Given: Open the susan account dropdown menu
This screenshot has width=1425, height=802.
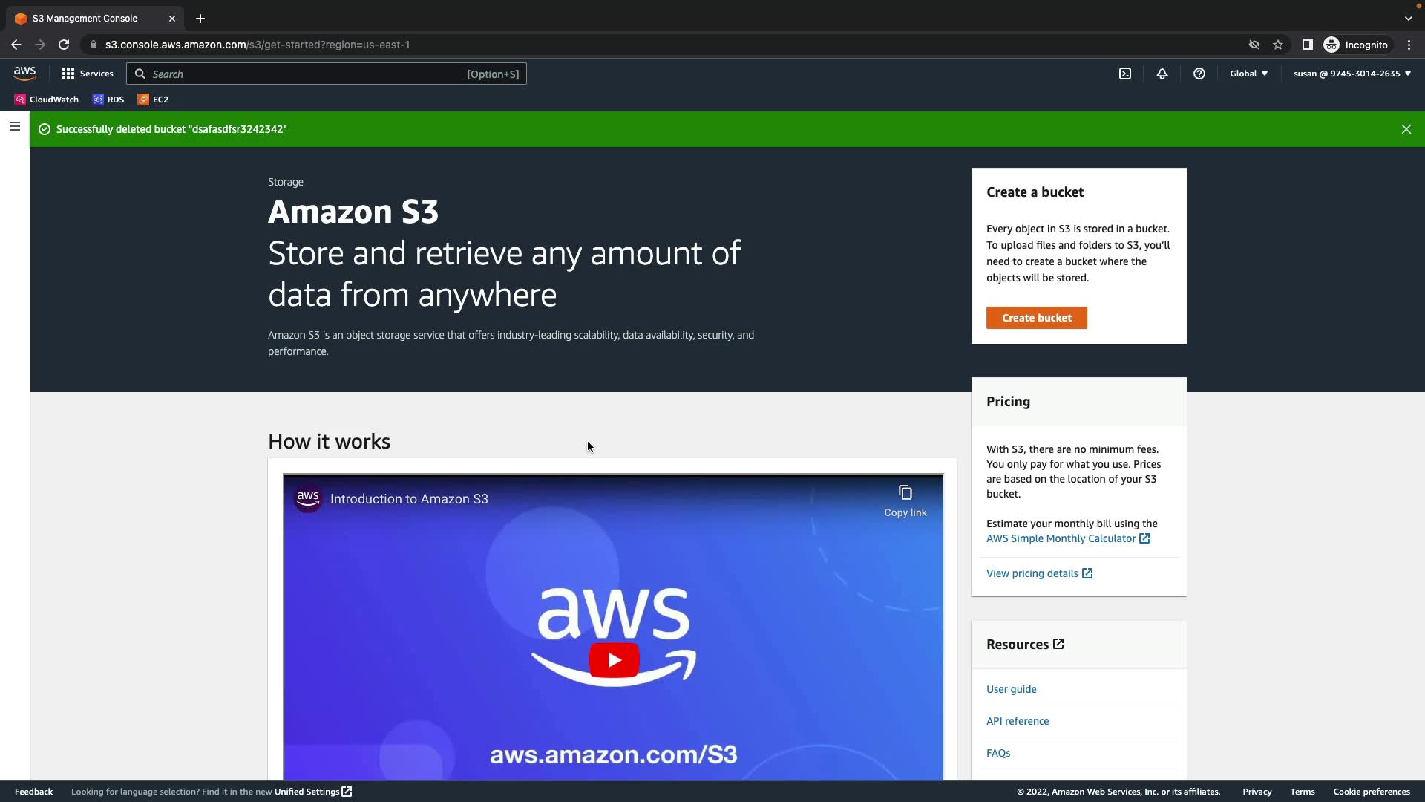Looking at the screenshot, I should pos(1352,74).
